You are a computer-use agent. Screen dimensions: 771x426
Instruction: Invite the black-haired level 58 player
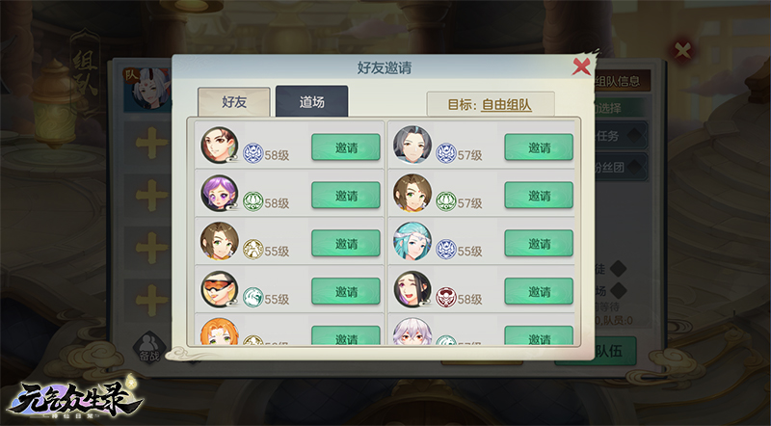point(539,291)
